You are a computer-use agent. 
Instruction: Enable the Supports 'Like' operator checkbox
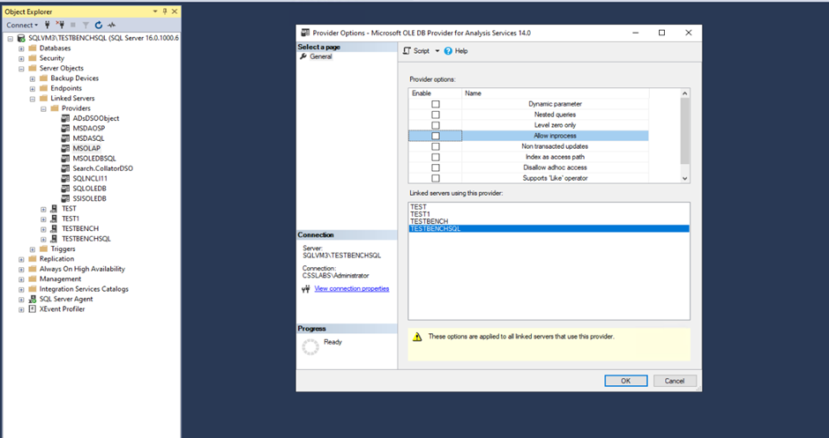[x=436, y=178]
